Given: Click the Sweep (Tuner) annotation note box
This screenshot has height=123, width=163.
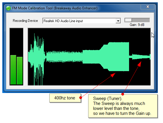Looking at the screenshot, I should point(123,106).
